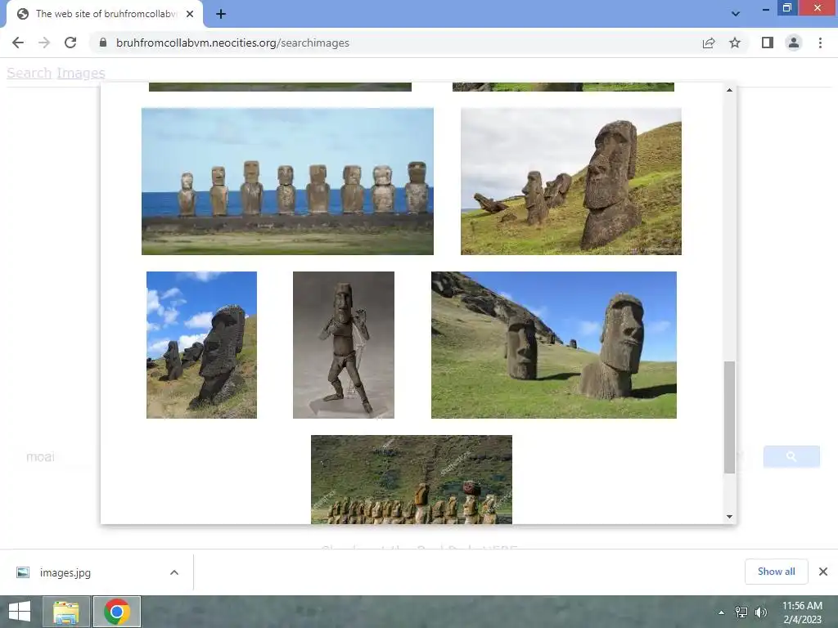Click the results scrollbar up arrow

[x=729, y=90]
